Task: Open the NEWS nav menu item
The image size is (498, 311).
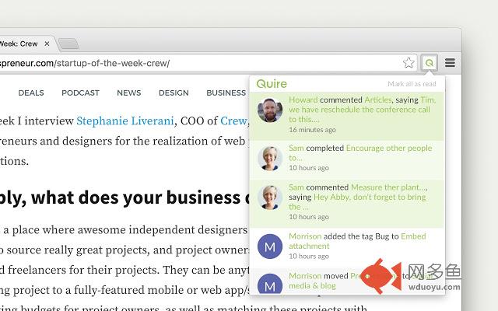Action: pyautogui.click(x=128, y=93)
